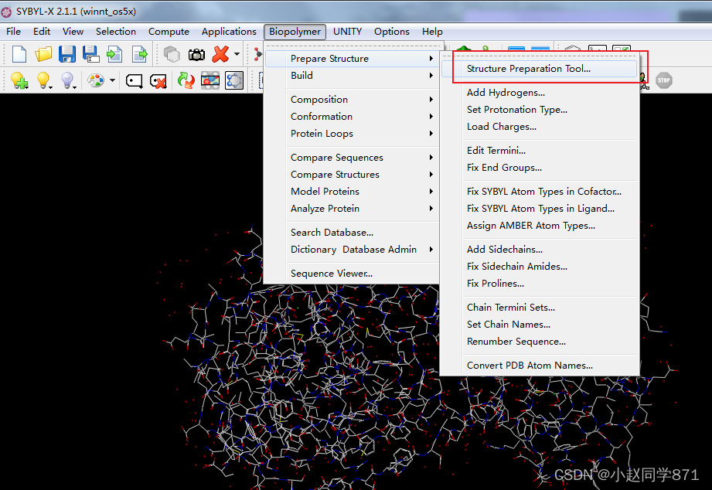
Task: Choose Assign AMBER Atom Types...
Action: pyautogui.click(x=540, y=226)
